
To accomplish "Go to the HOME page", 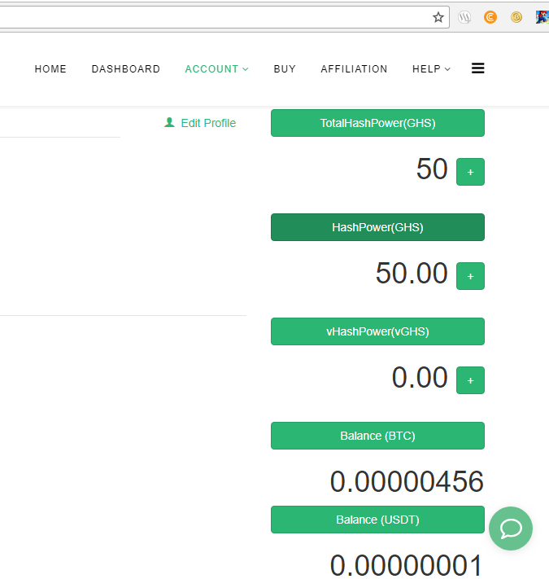I will [50, 68].
